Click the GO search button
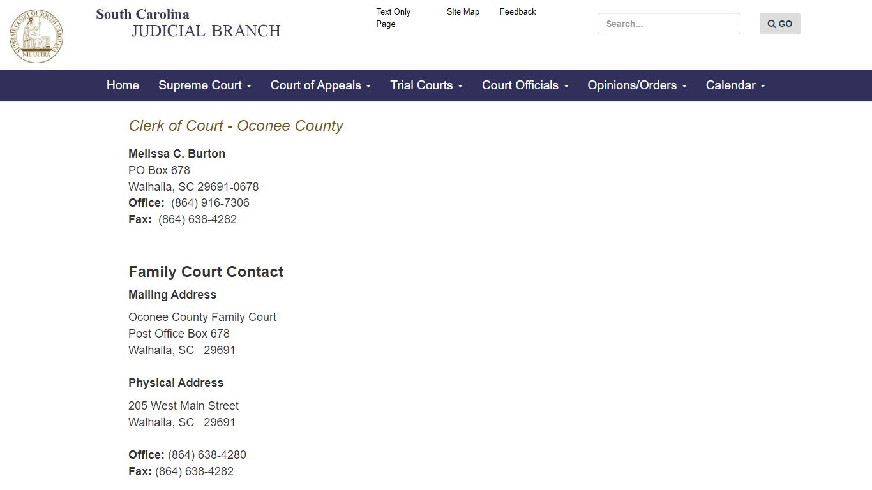 tap(779, 23)
